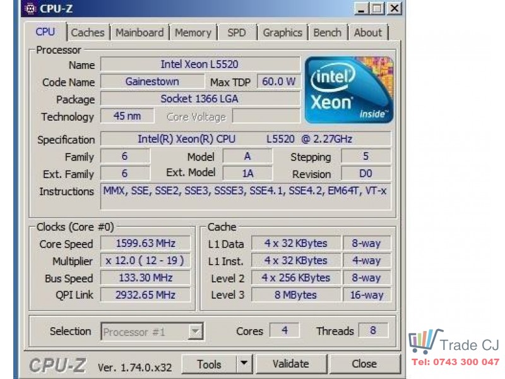Screen dimensions: 505x379
Task: Click the Level 3 size 8 MBytes
Action: [x=295, y=295]
